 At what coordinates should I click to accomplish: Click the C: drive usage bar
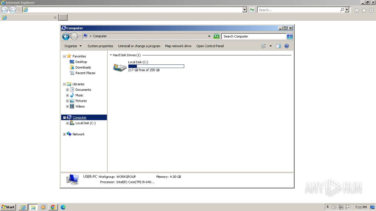click(x=156, y=66)
